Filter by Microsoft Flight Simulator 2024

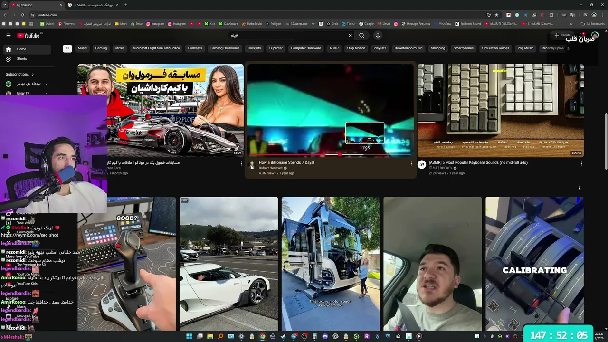[156, 48]
